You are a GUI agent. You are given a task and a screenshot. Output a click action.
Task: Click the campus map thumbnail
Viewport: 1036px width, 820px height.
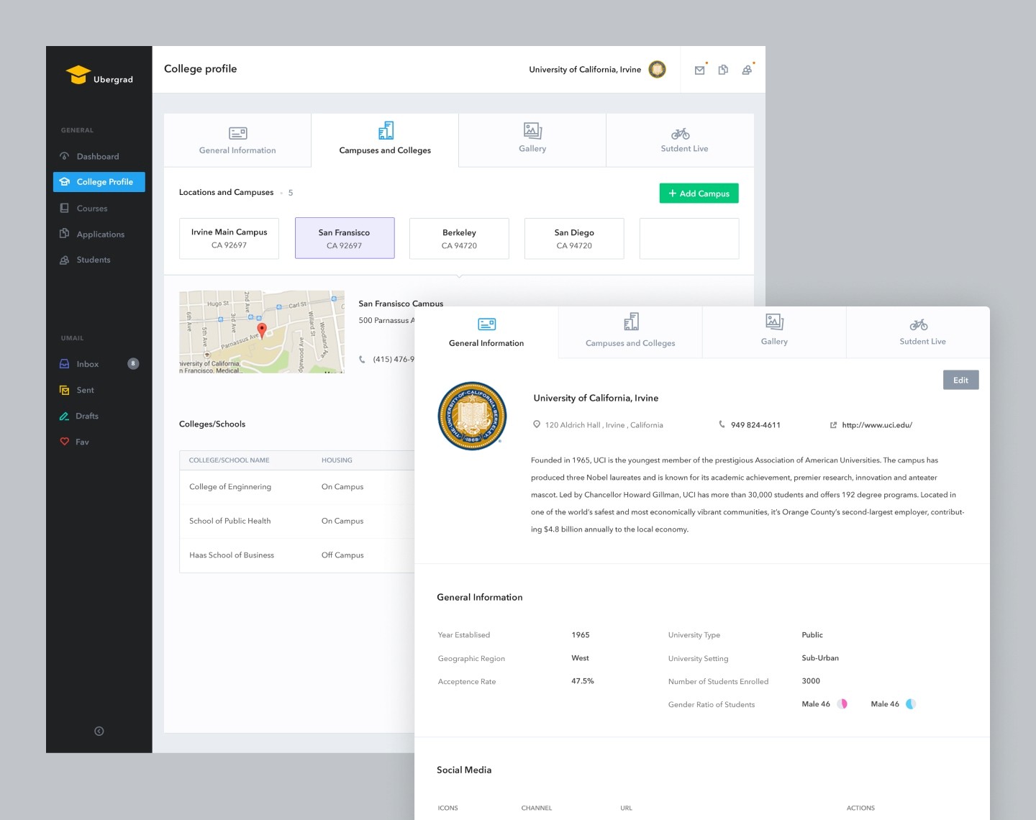[262, 332]
